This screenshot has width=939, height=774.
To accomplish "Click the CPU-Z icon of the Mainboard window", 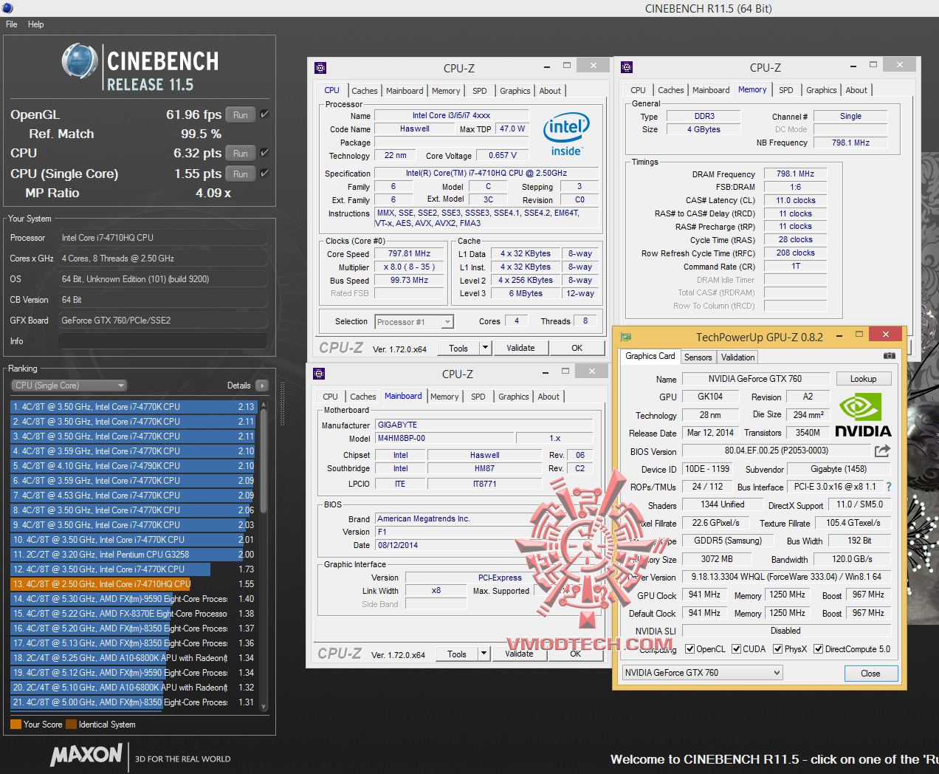I will 319,374.
